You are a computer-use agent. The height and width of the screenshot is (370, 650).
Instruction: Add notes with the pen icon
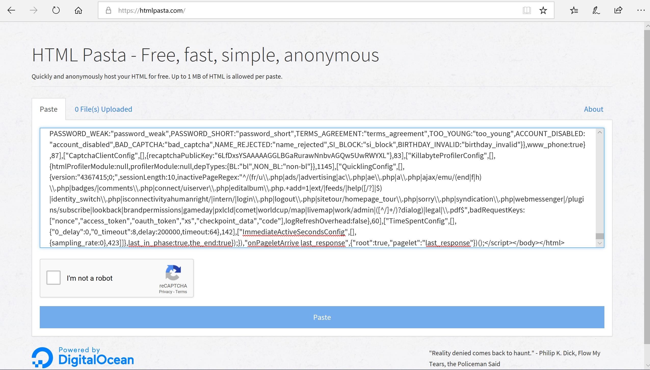(x=596, y=10)
